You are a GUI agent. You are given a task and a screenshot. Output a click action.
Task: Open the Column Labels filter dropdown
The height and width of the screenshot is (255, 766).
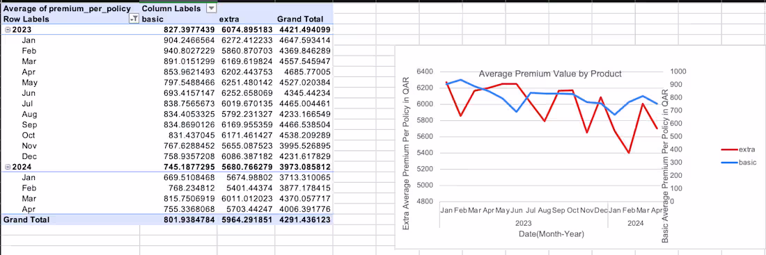(x=211, y=8)
